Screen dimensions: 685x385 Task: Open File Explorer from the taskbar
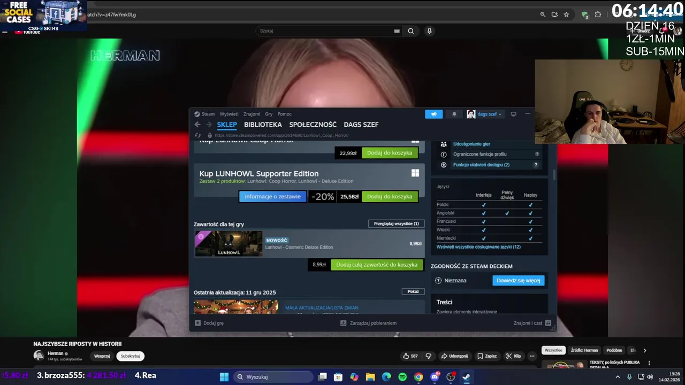(x=370, y=377)
